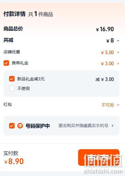This screenshot has height=176, width=125.
Task: Click the 不可用 red packet status
Action: tap(108, 105)
